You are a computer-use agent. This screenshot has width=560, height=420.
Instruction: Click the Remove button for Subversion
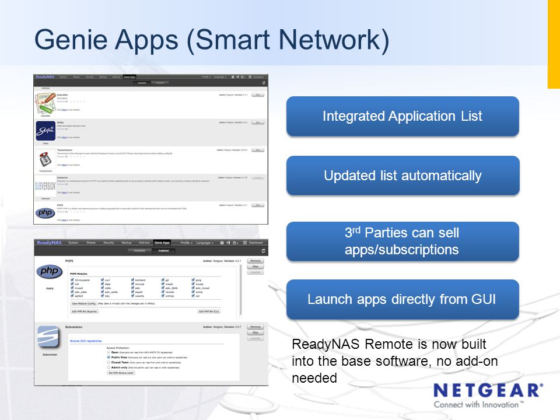(256, 327)
